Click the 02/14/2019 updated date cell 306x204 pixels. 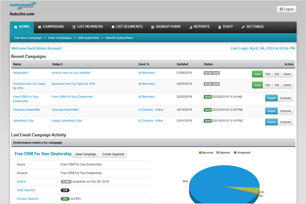click(184, 110)
